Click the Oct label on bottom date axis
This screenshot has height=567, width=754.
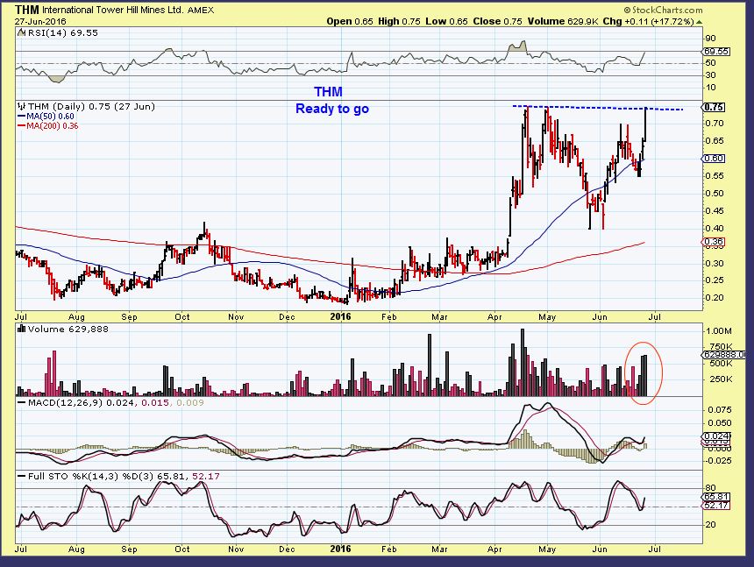(x=181, y=549)
